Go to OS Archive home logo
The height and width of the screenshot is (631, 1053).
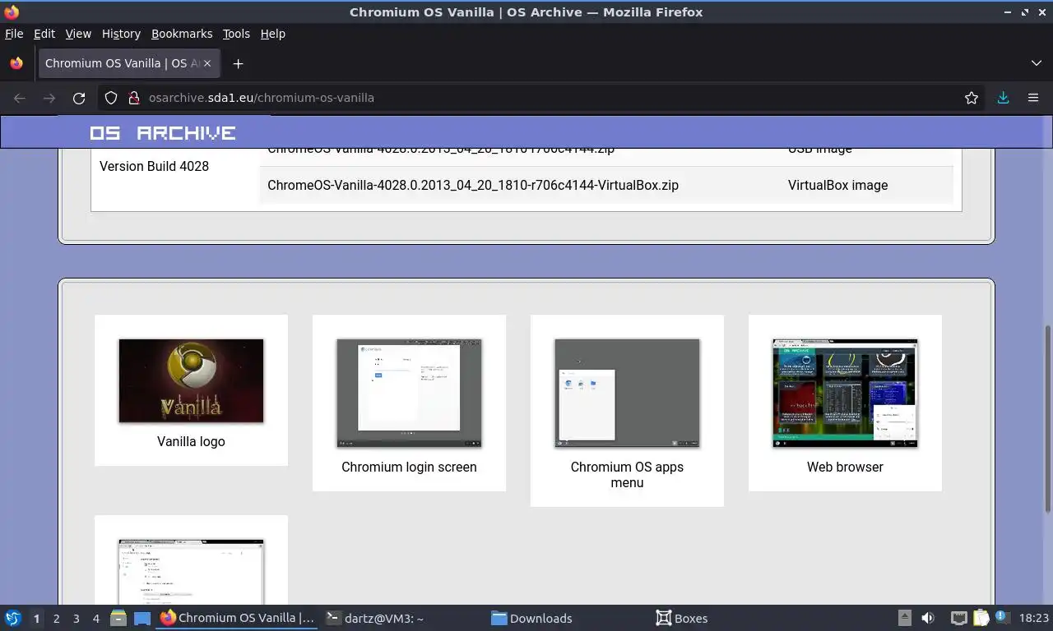tap(163, 132)
